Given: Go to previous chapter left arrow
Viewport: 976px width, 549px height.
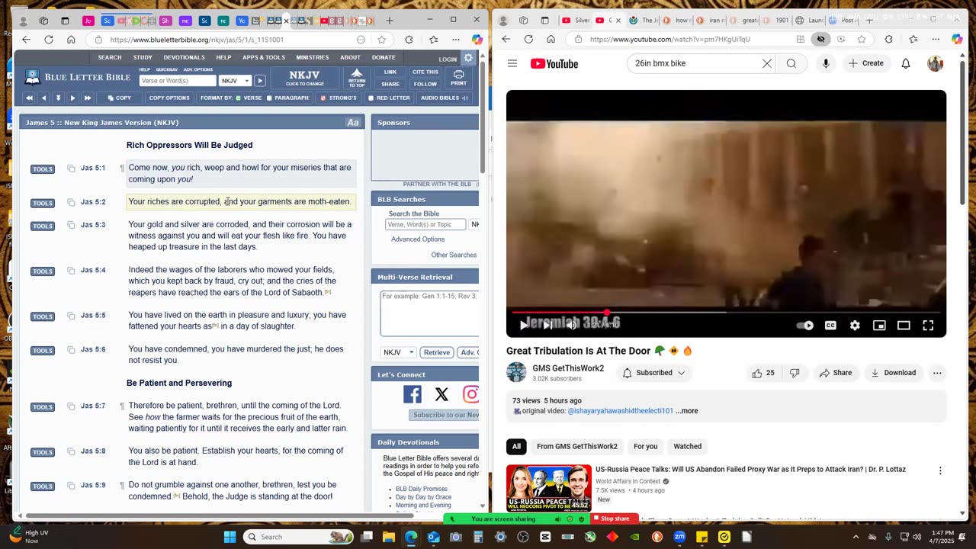Looking at the screenshot, I should point(43,98).
